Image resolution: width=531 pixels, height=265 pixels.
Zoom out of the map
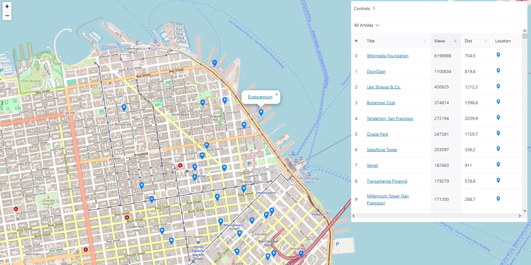[7, 16]
